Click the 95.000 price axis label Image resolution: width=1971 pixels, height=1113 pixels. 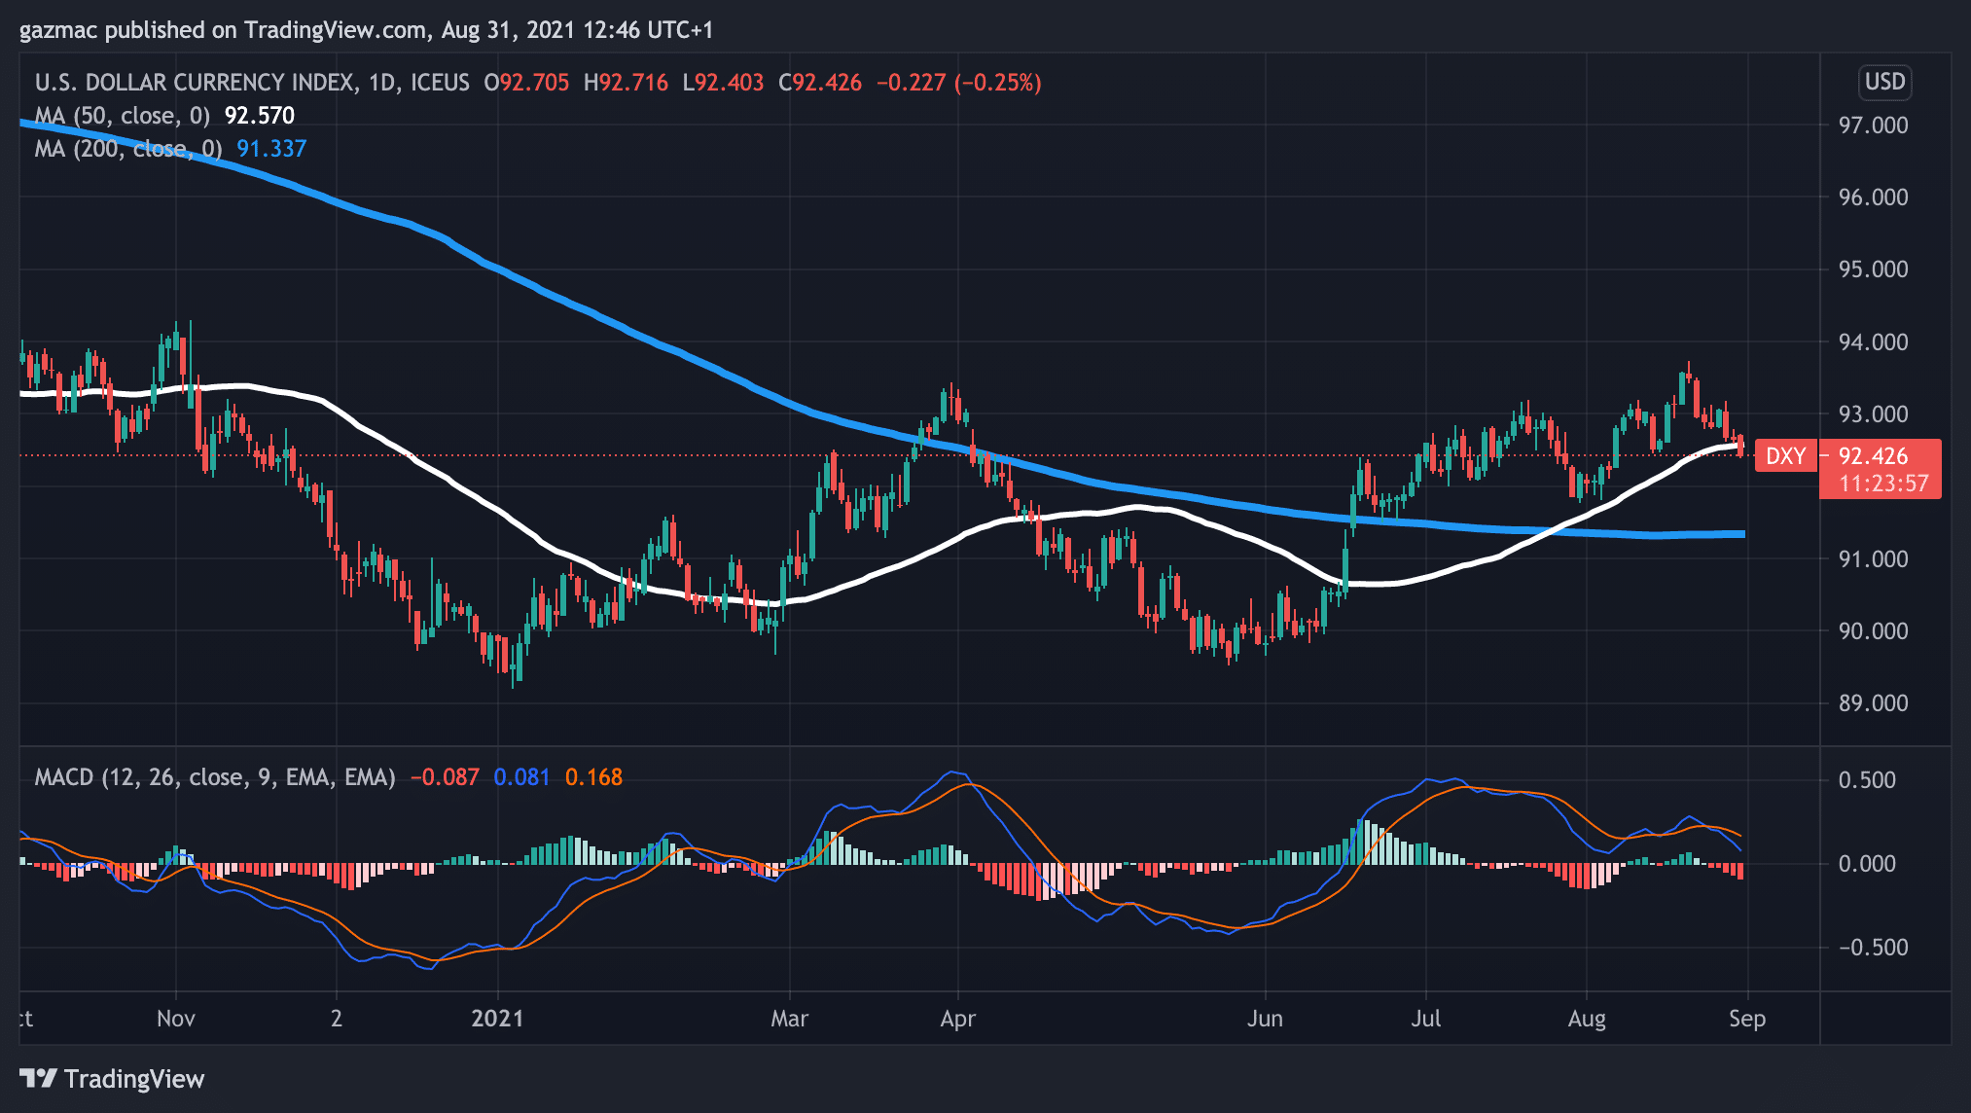1873,269
